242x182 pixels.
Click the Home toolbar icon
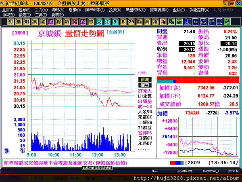tap(219, 22)
